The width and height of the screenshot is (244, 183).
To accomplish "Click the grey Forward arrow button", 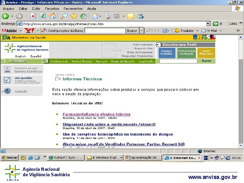I will pos(19,16).
